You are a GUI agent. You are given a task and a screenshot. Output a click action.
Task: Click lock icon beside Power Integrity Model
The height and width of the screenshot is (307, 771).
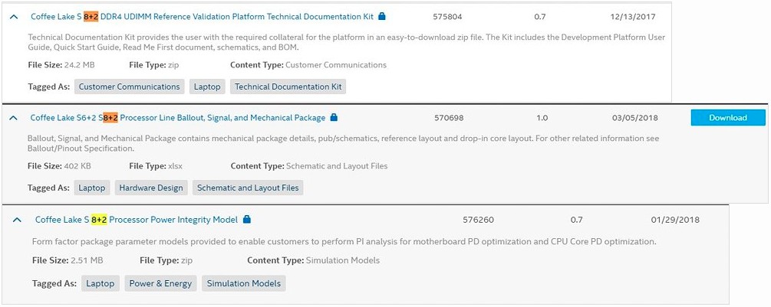click(x=246, y=220)
